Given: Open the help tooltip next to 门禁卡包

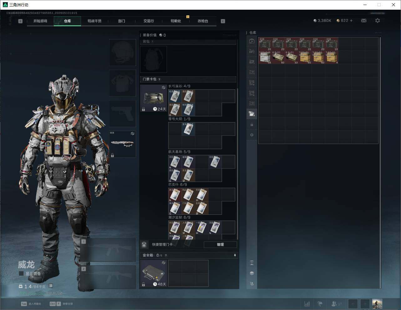Looking at the screenshot, I should (x=160, y=79).
